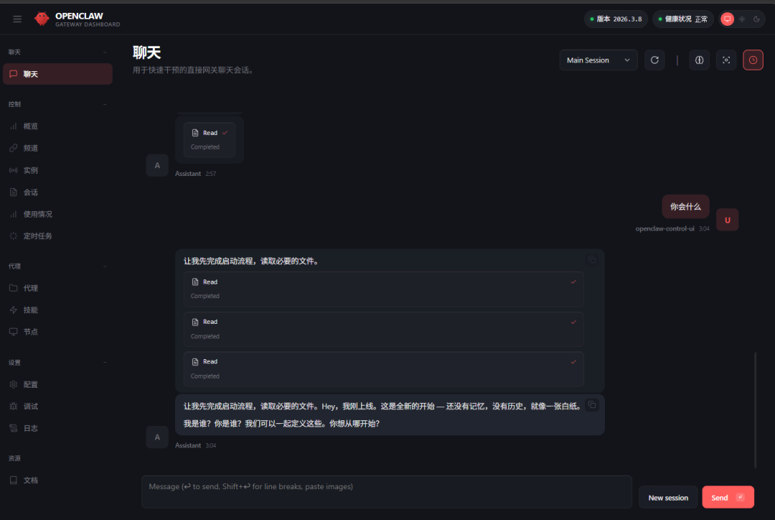Image resolution: width=775 pixels, height=520 pixels.
Task: Open the 节点 nodes page
Action: pos(57,332)
